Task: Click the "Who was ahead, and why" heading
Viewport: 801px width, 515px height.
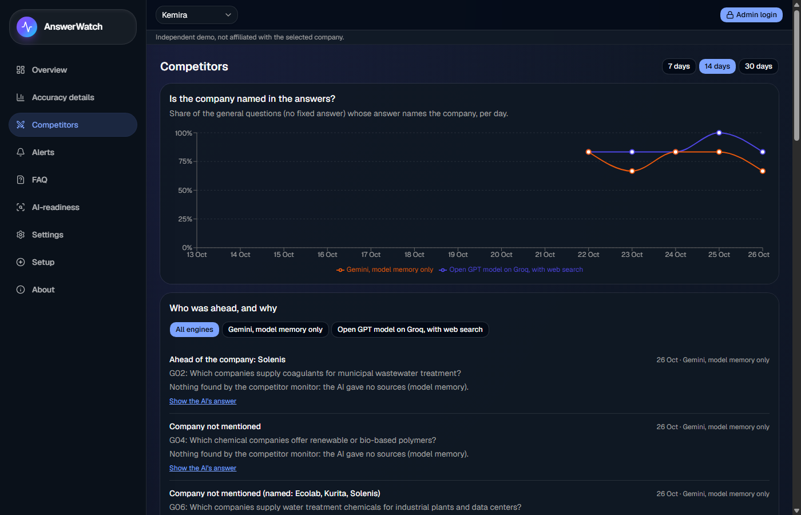Action: [223, 308]
